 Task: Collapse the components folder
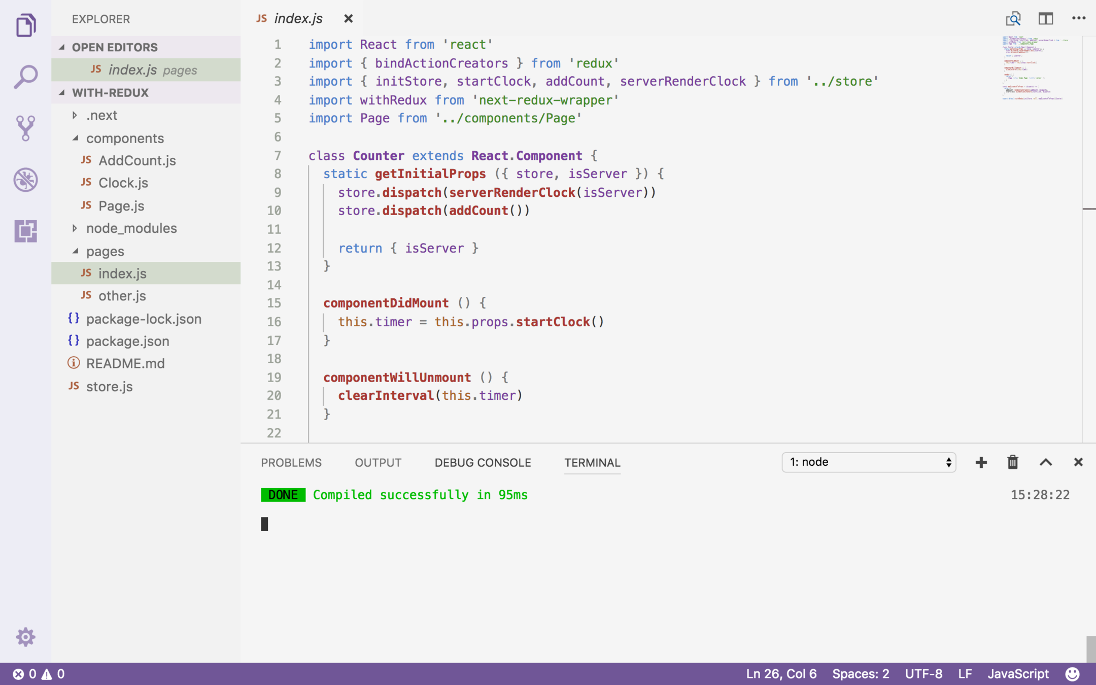tap(75, 138)
